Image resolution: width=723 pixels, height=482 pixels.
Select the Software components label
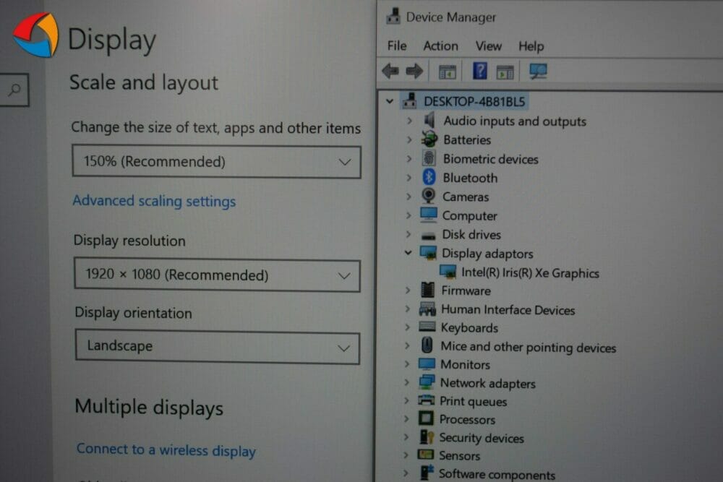tap(497, 474)
